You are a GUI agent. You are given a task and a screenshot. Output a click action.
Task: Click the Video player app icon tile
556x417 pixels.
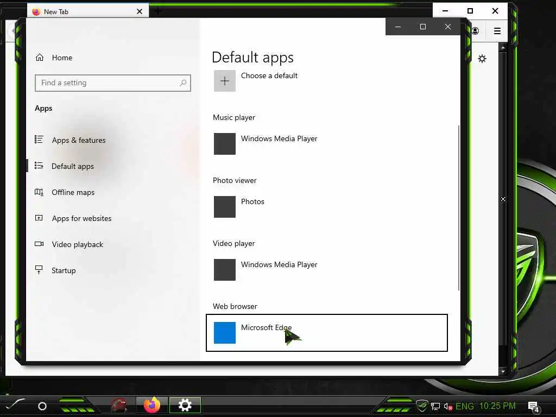click(x=225, y=270)
